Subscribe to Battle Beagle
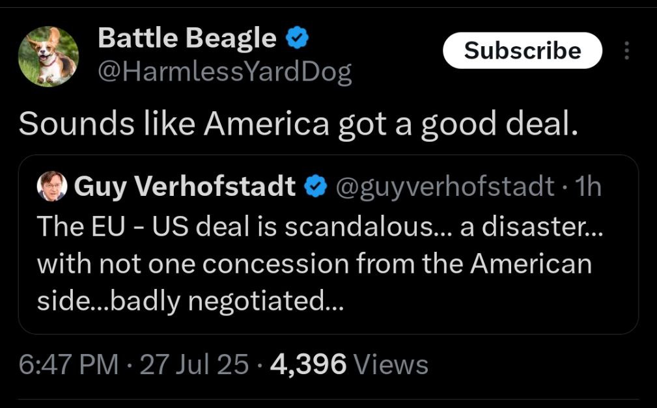Viewport: 657px width, 408px height. [522, 51]
